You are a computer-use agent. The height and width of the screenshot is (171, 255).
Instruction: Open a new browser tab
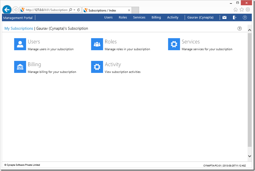pos(135,10)
